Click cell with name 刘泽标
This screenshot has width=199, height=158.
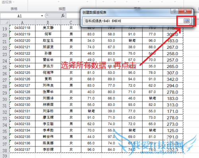(48, 111)
